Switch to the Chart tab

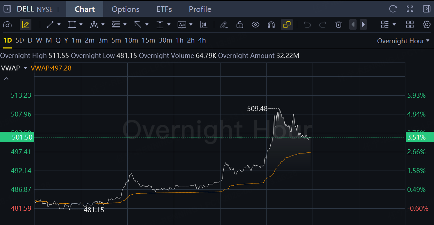[85, 9]
